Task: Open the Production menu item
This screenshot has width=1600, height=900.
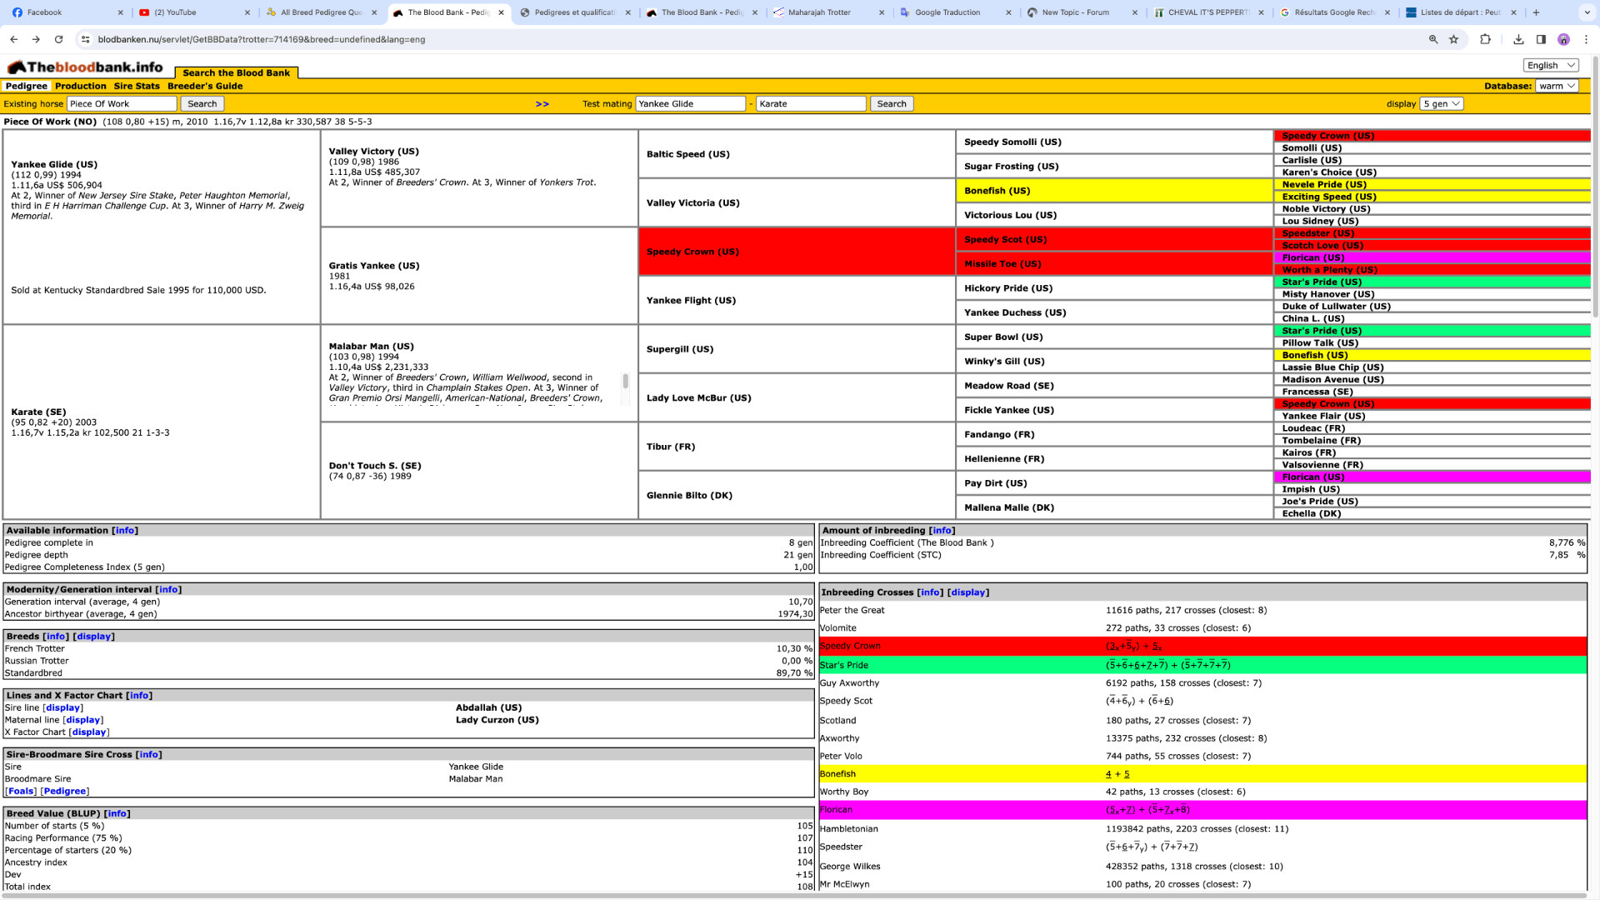Action: pos(81,86)
